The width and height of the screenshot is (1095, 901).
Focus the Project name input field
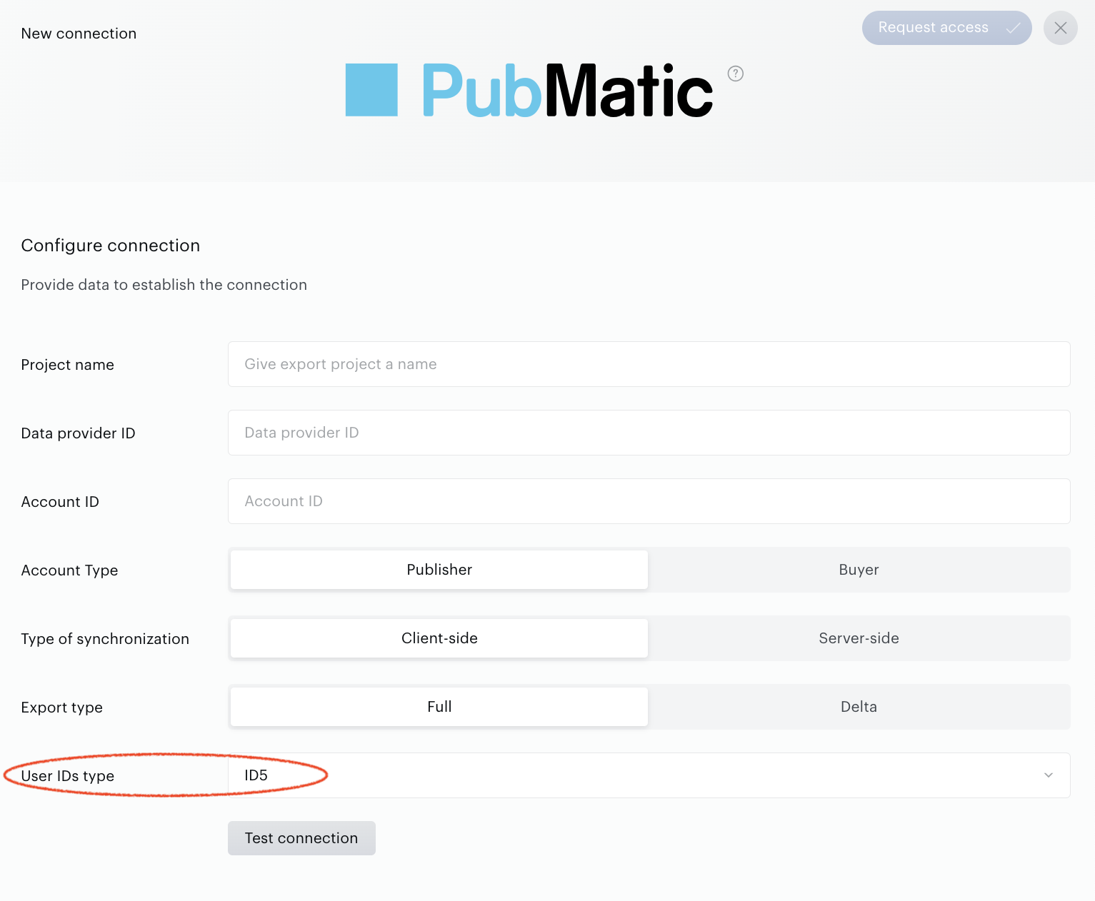coord(649,364)
